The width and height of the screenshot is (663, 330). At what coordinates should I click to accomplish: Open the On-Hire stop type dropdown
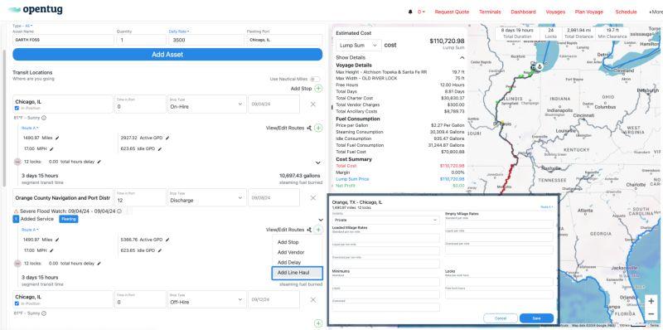206,104
